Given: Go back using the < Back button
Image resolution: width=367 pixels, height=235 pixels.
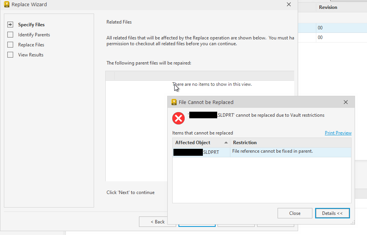Looking at the screenshot, I should pyautogui.click(x=157, y=221).
